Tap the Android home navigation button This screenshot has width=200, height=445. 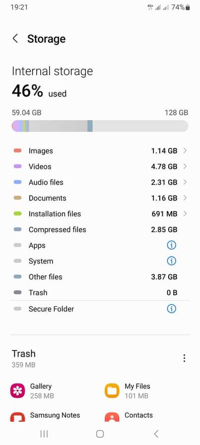pos(100,434)
